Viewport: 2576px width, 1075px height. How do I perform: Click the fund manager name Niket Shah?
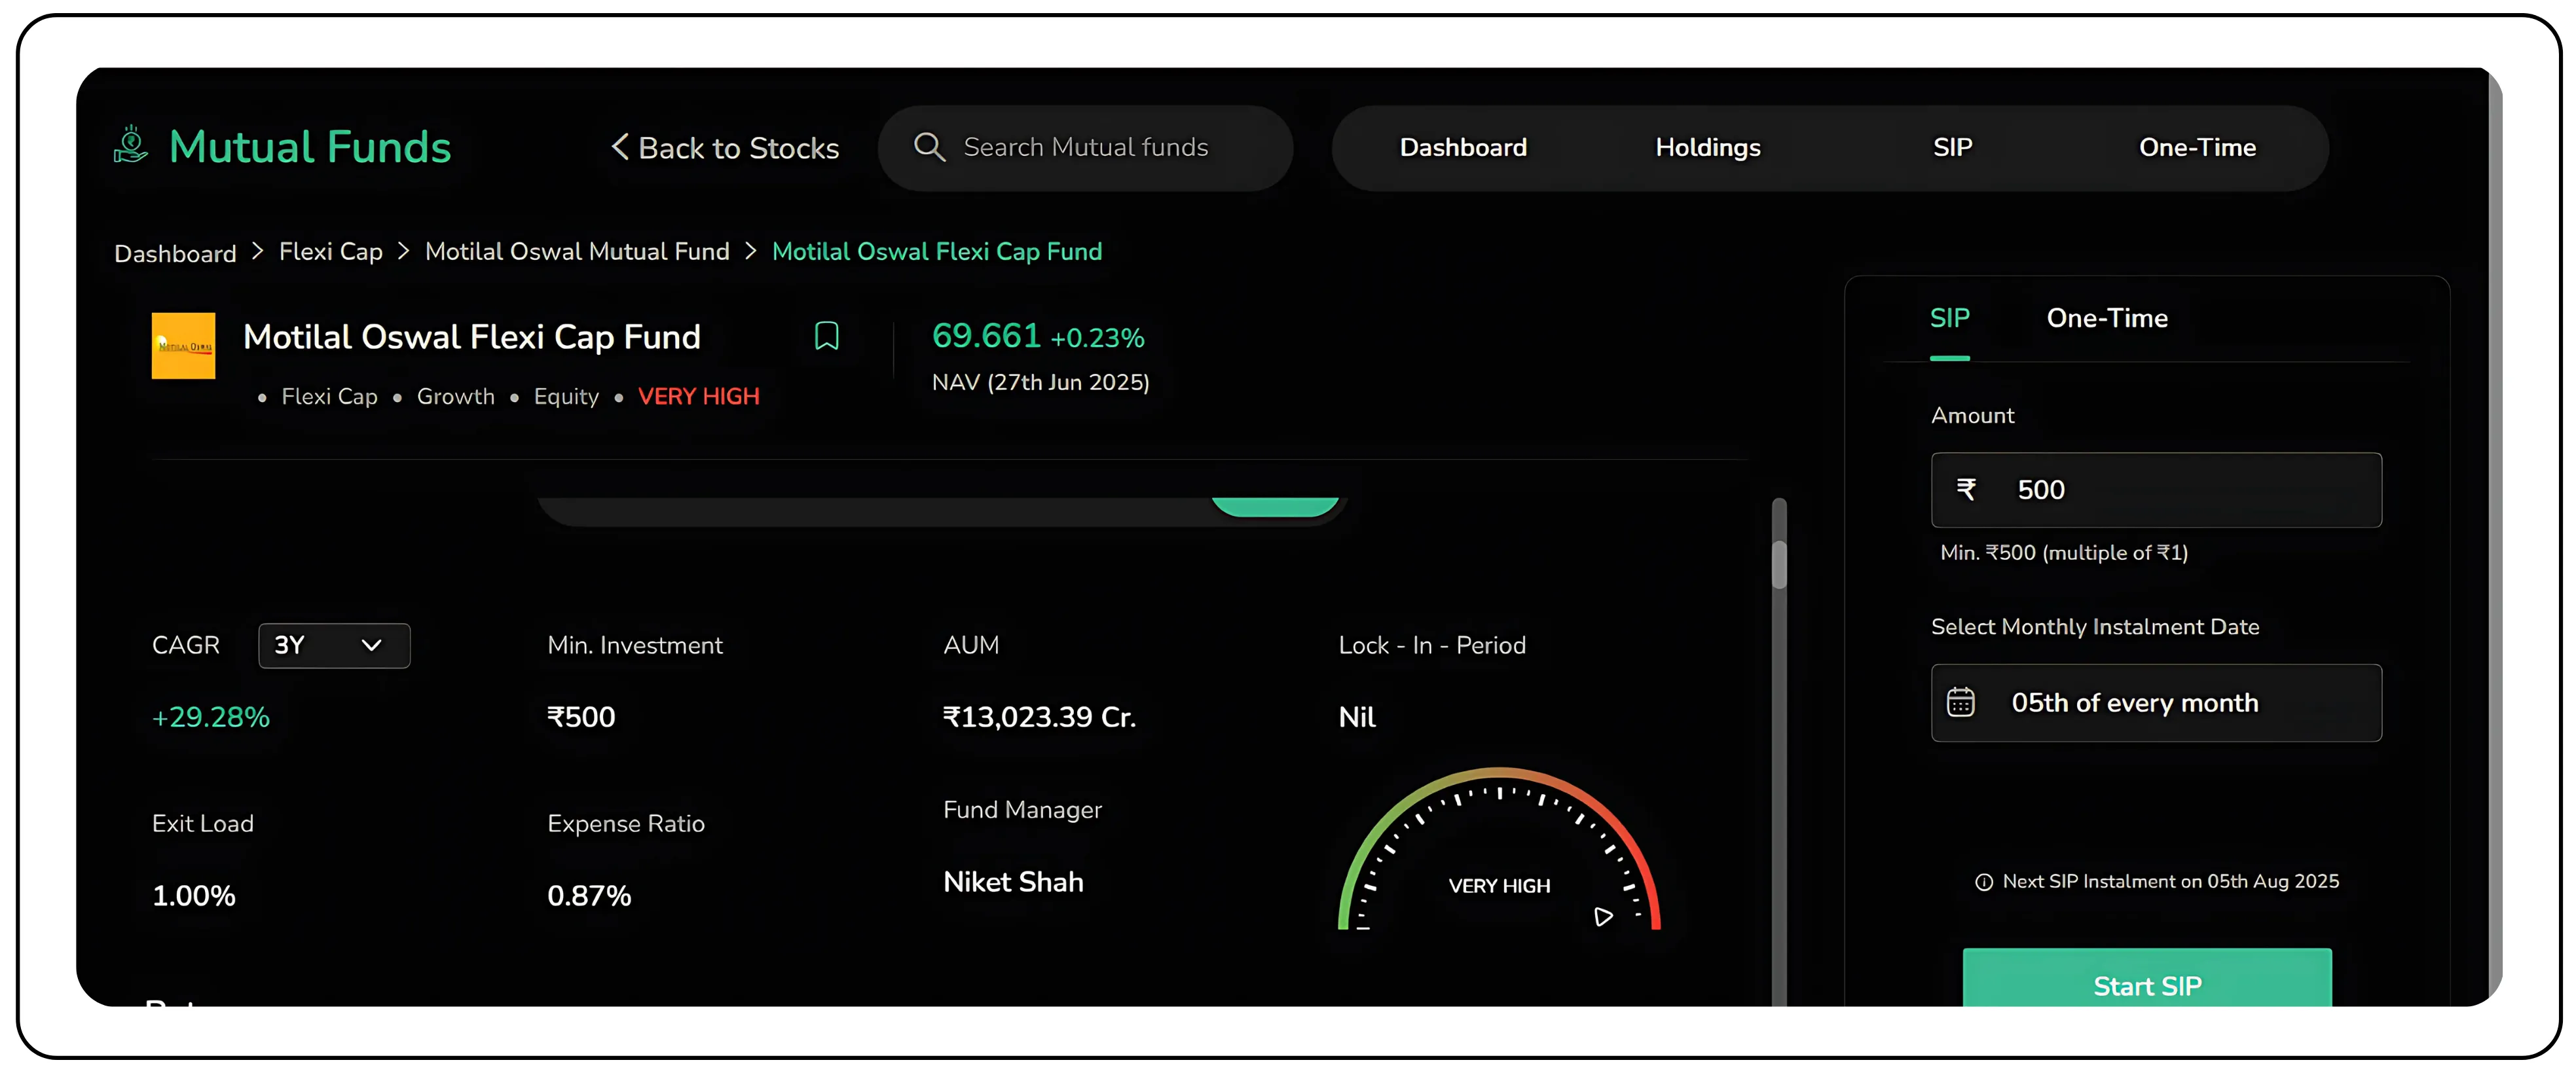[1013, 882]
